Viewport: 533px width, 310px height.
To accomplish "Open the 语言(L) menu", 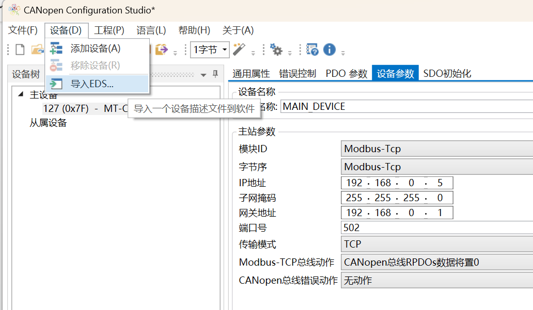I will [x=151, y=30].
